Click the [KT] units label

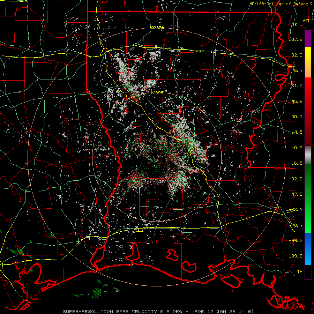[x=298, y=24]
